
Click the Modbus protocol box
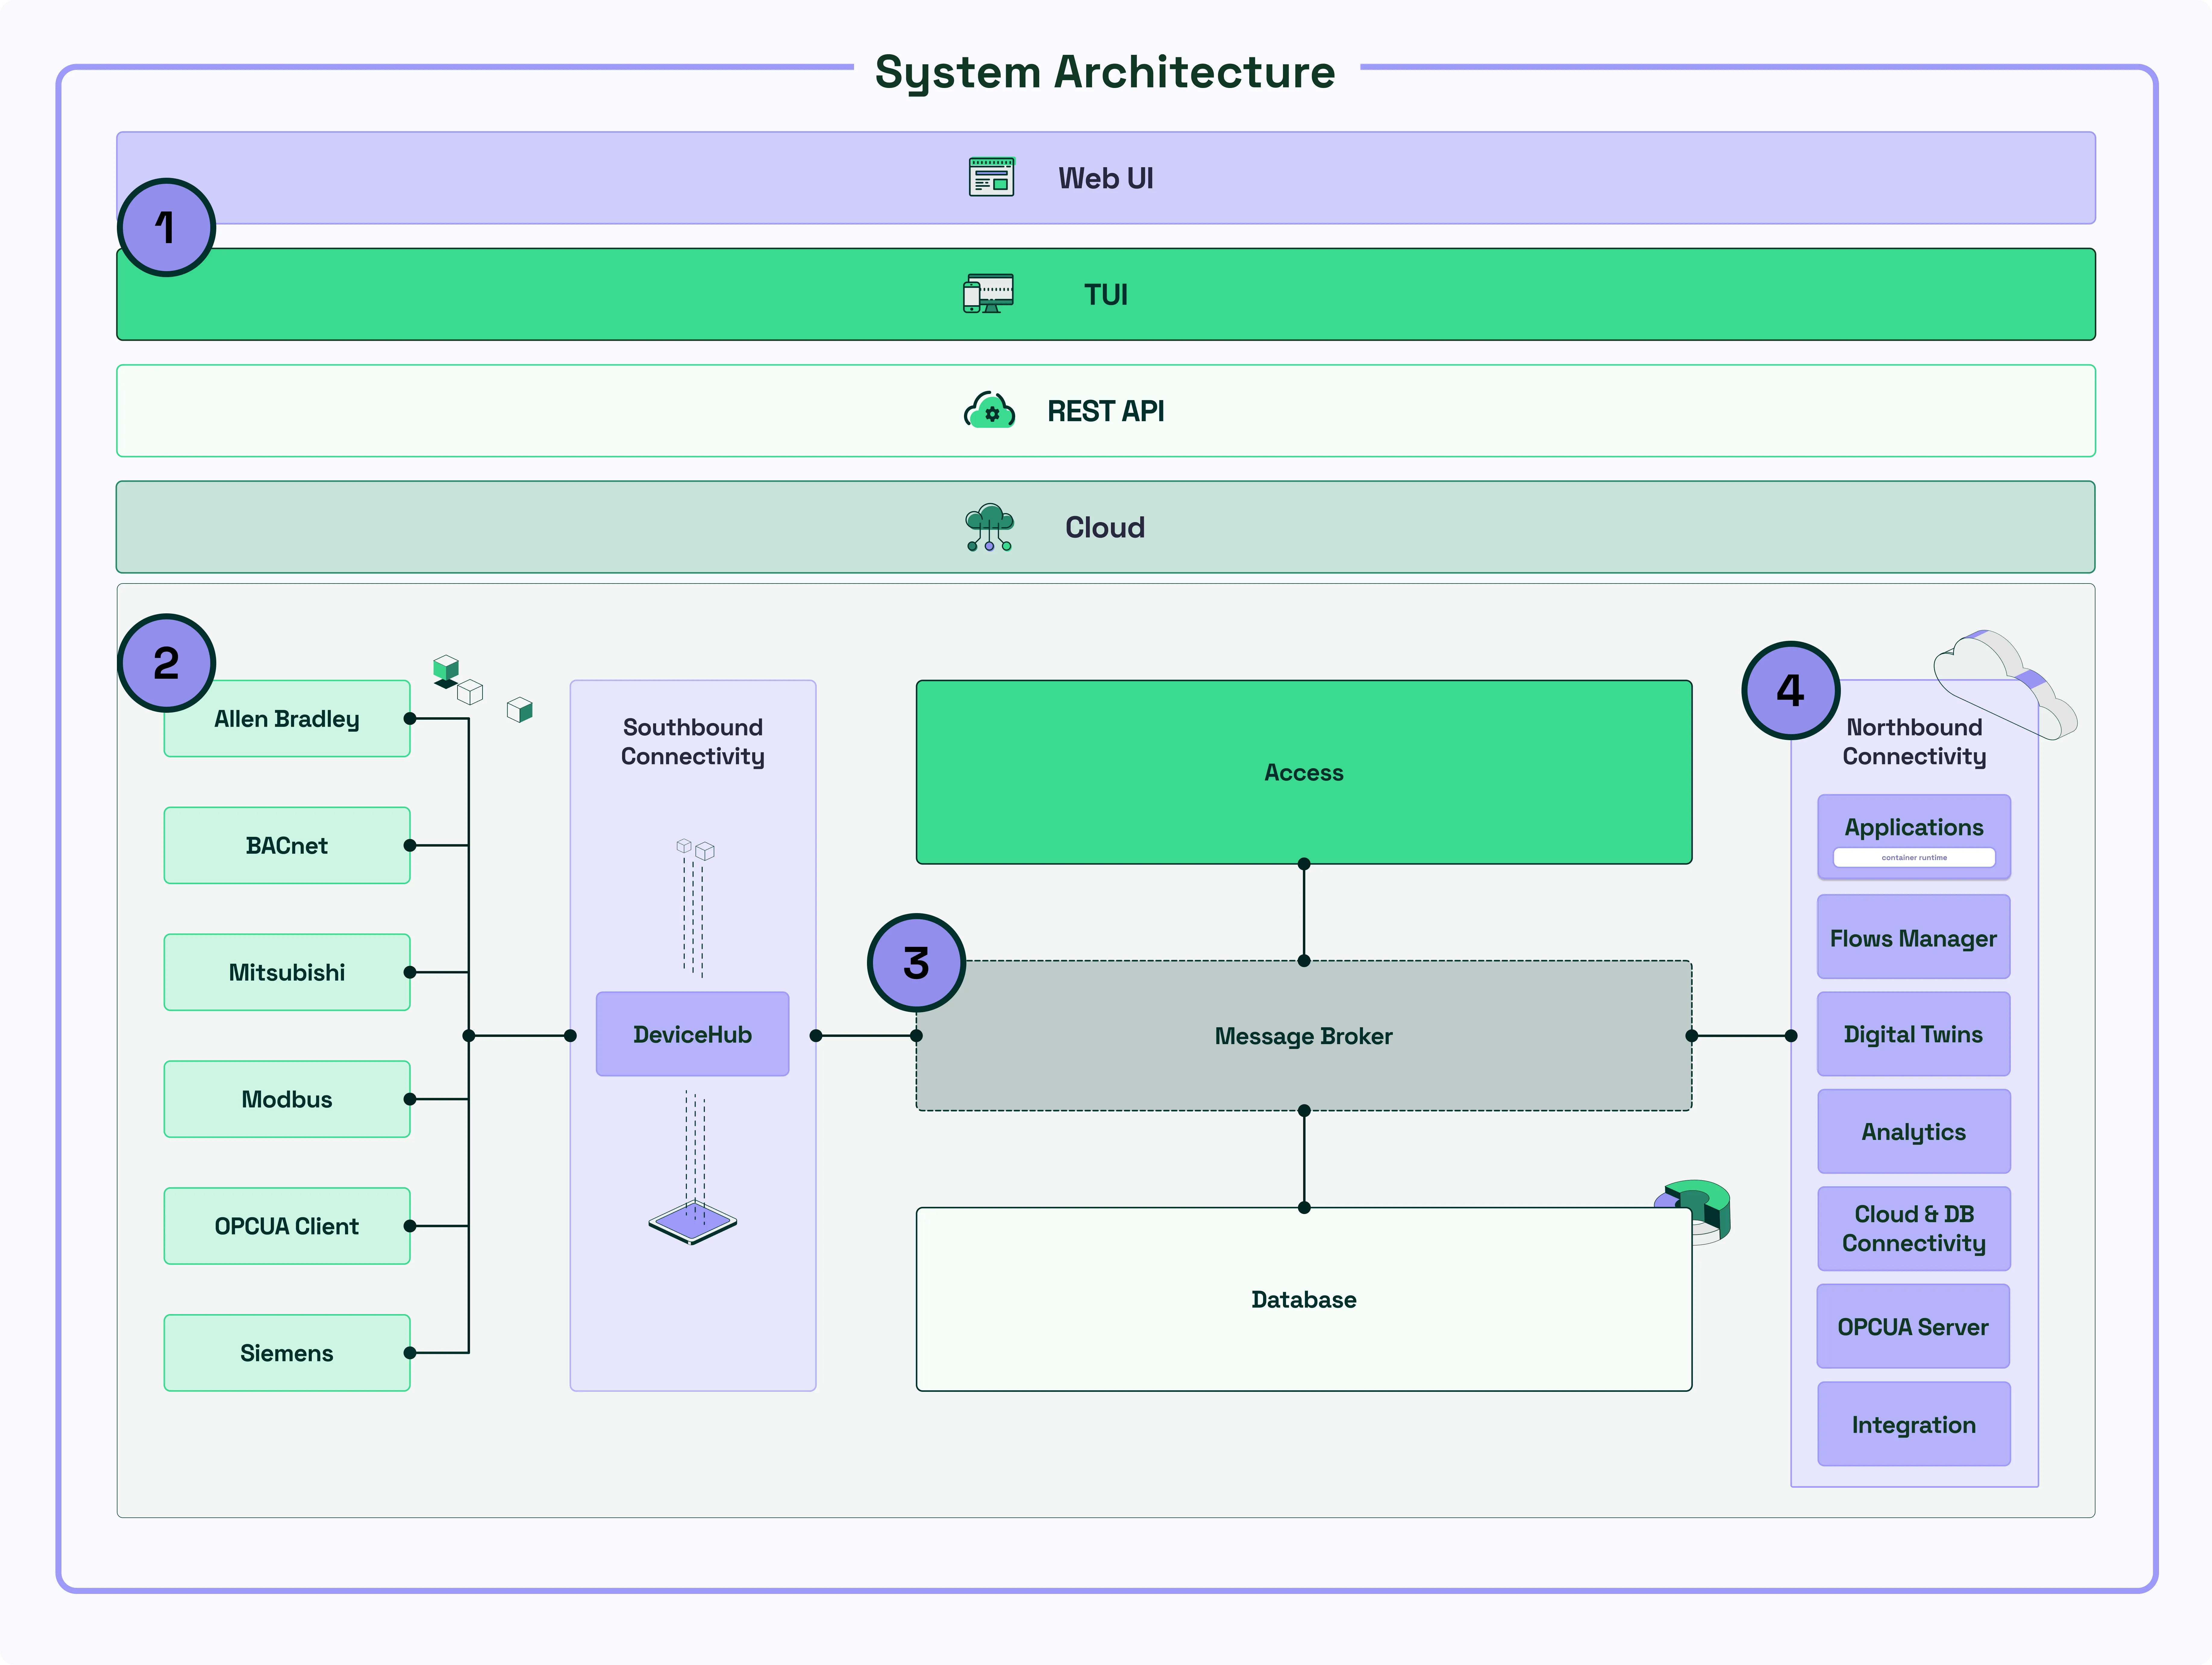click(287, 1099)
